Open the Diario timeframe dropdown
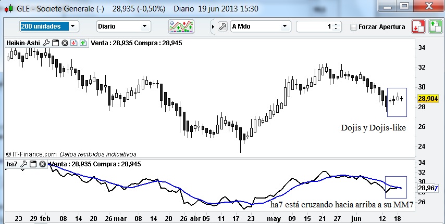The image size is (445, 224). point(123,27)
